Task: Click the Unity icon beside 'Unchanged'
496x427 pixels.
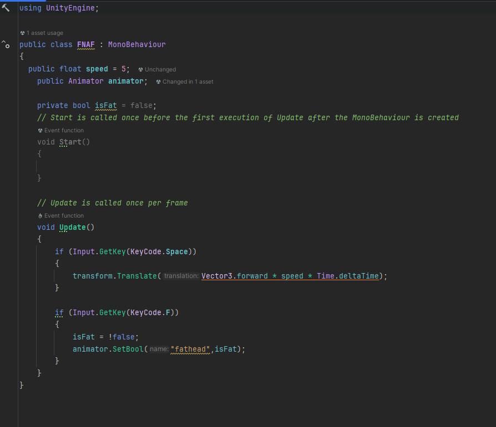Action: pos(141,69)
